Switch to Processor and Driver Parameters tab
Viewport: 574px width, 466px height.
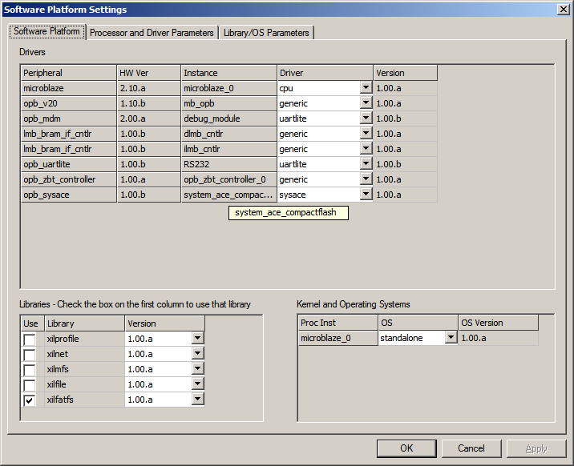pyautogui.click(x=152, y=33)
